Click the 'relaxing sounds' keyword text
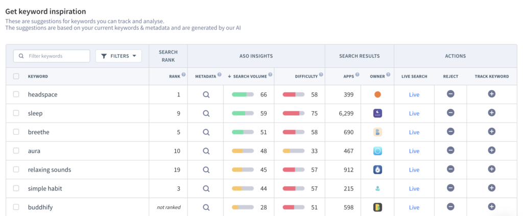This screenshot has height=216, width=523. click(50, 170)
